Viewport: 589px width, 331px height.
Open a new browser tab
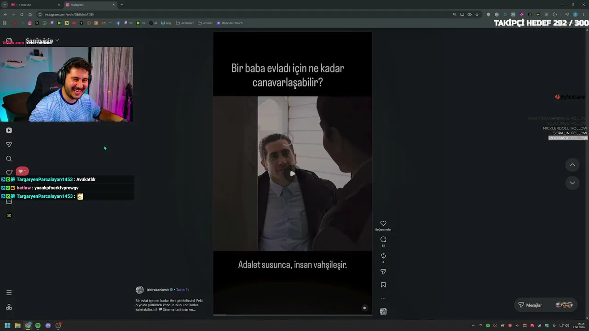[x=122, y=5]
